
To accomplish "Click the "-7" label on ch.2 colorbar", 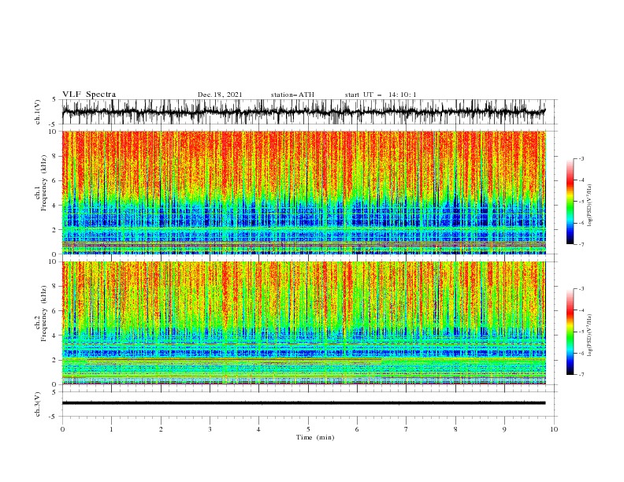I will 581,375.
